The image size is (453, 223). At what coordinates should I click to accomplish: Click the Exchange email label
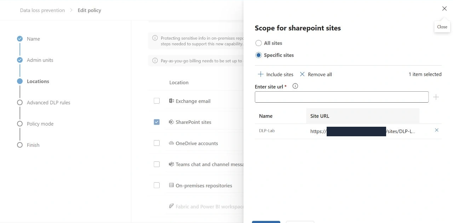tap(193, 101)
